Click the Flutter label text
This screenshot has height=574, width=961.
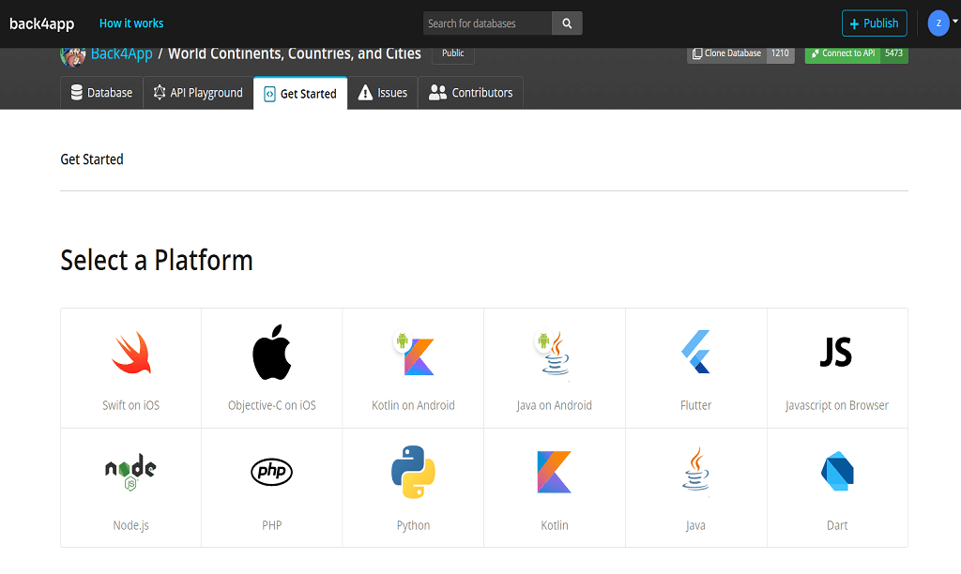[x=695, y=405]
